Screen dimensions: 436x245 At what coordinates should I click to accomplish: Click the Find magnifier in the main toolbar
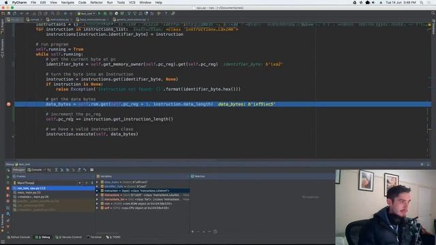pyautogui.click(x=52, y=14)
